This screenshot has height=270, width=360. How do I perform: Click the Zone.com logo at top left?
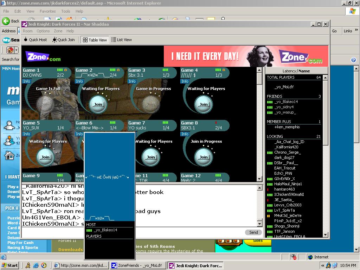(x=44, y=57)
